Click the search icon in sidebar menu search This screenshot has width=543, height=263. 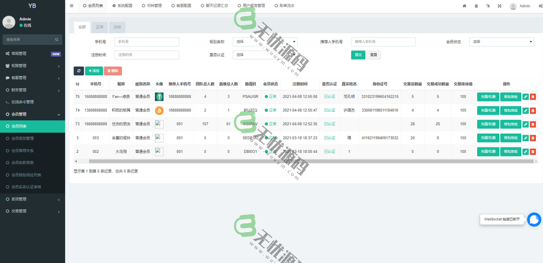(57, 40)
